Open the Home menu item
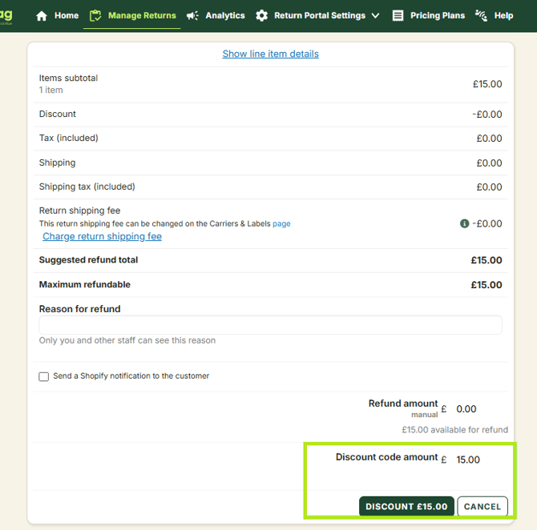 pos(67,16)
